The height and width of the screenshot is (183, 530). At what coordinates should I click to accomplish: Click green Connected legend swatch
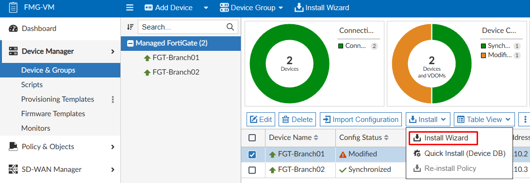pos(341,46)
